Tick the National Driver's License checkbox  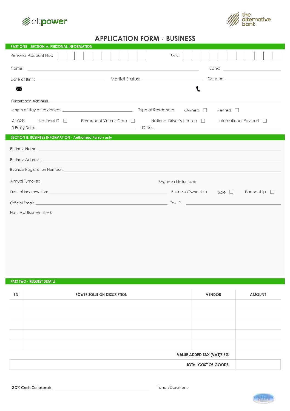[x=203, y=121]
